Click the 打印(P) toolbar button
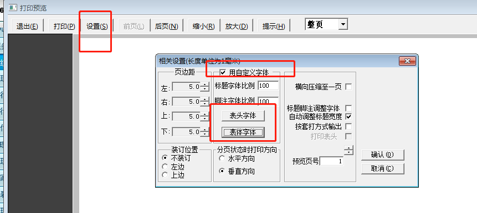The width and height of the screenshot is (477, 213). click(x=64, y=26)
